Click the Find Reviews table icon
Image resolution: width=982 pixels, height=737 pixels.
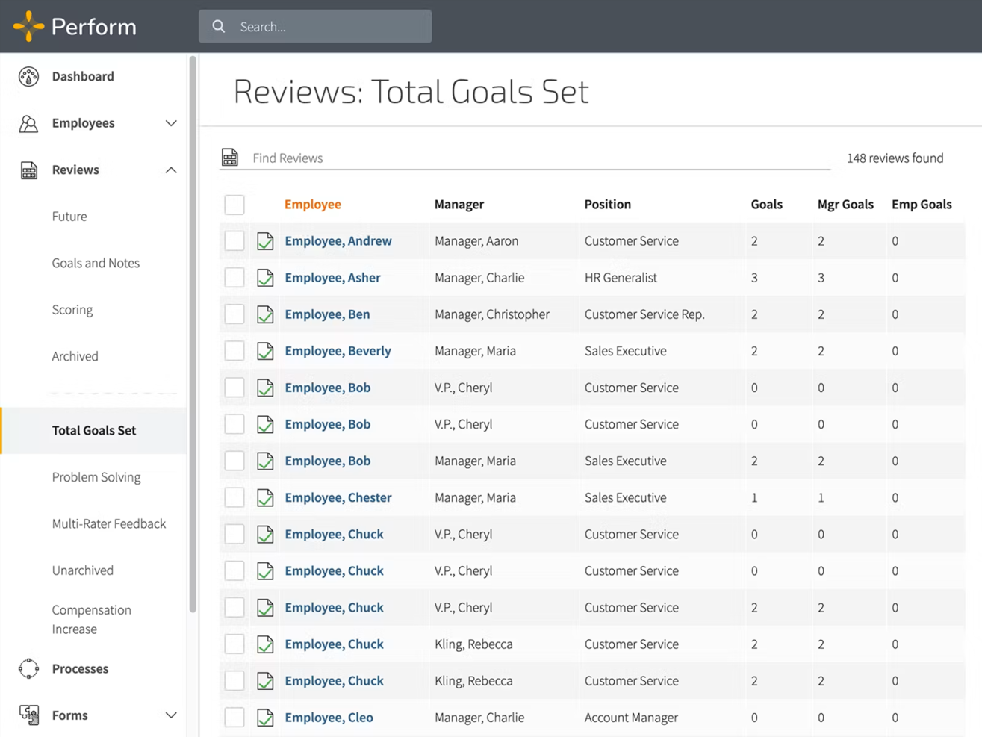tap(230, 158)
